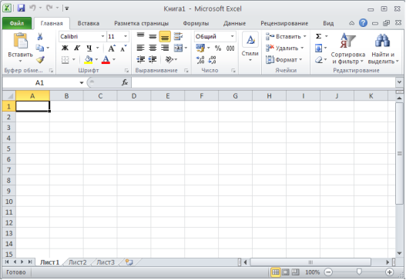406x280 pixels.
Task: Align cell text left
Action: pos(140,48)
